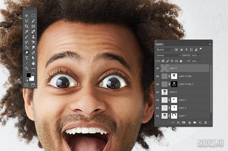
Task: Create a new group folder
Action: [195, 123]
